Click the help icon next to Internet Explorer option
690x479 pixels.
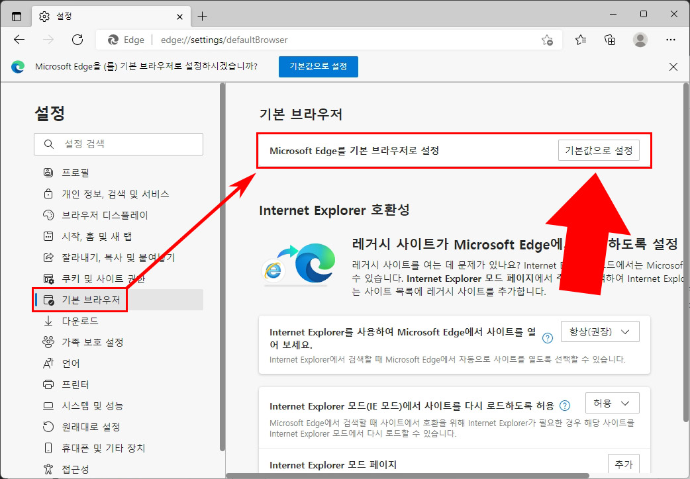point(548,337)
